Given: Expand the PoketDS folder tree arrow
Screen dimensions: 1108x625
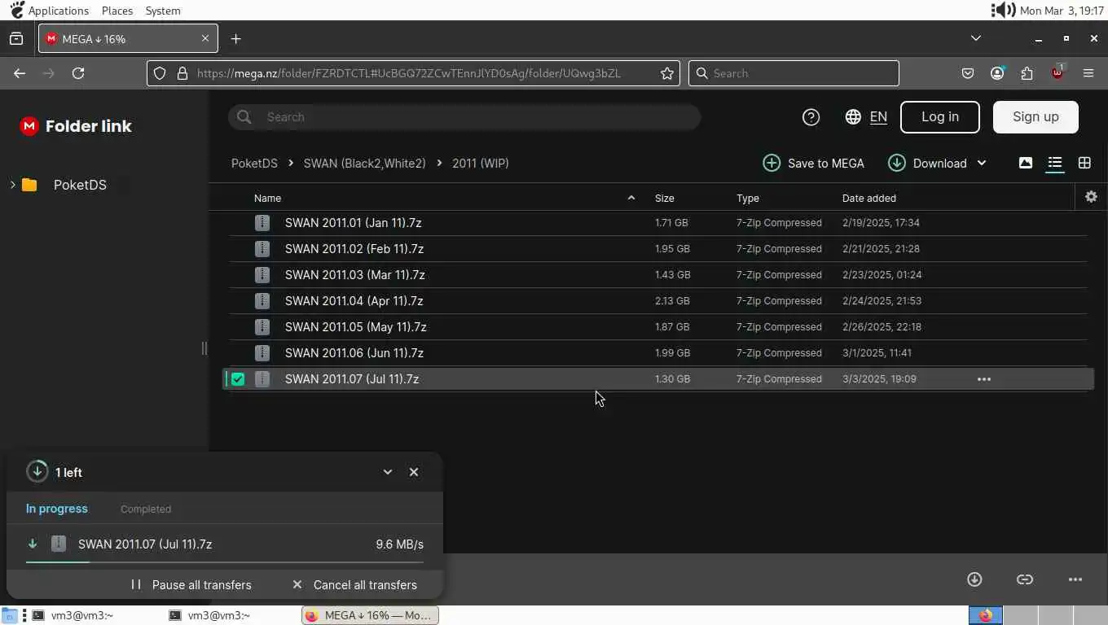Looking at the screenshot, I should pyautogui.click(x=12, y=185).
